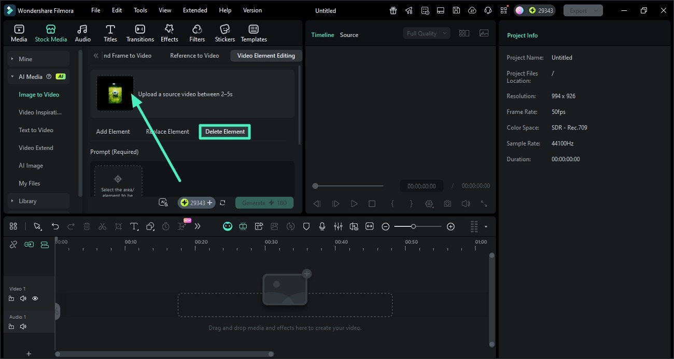Toggle Video 1 track visibility eye

click(35, 298)
